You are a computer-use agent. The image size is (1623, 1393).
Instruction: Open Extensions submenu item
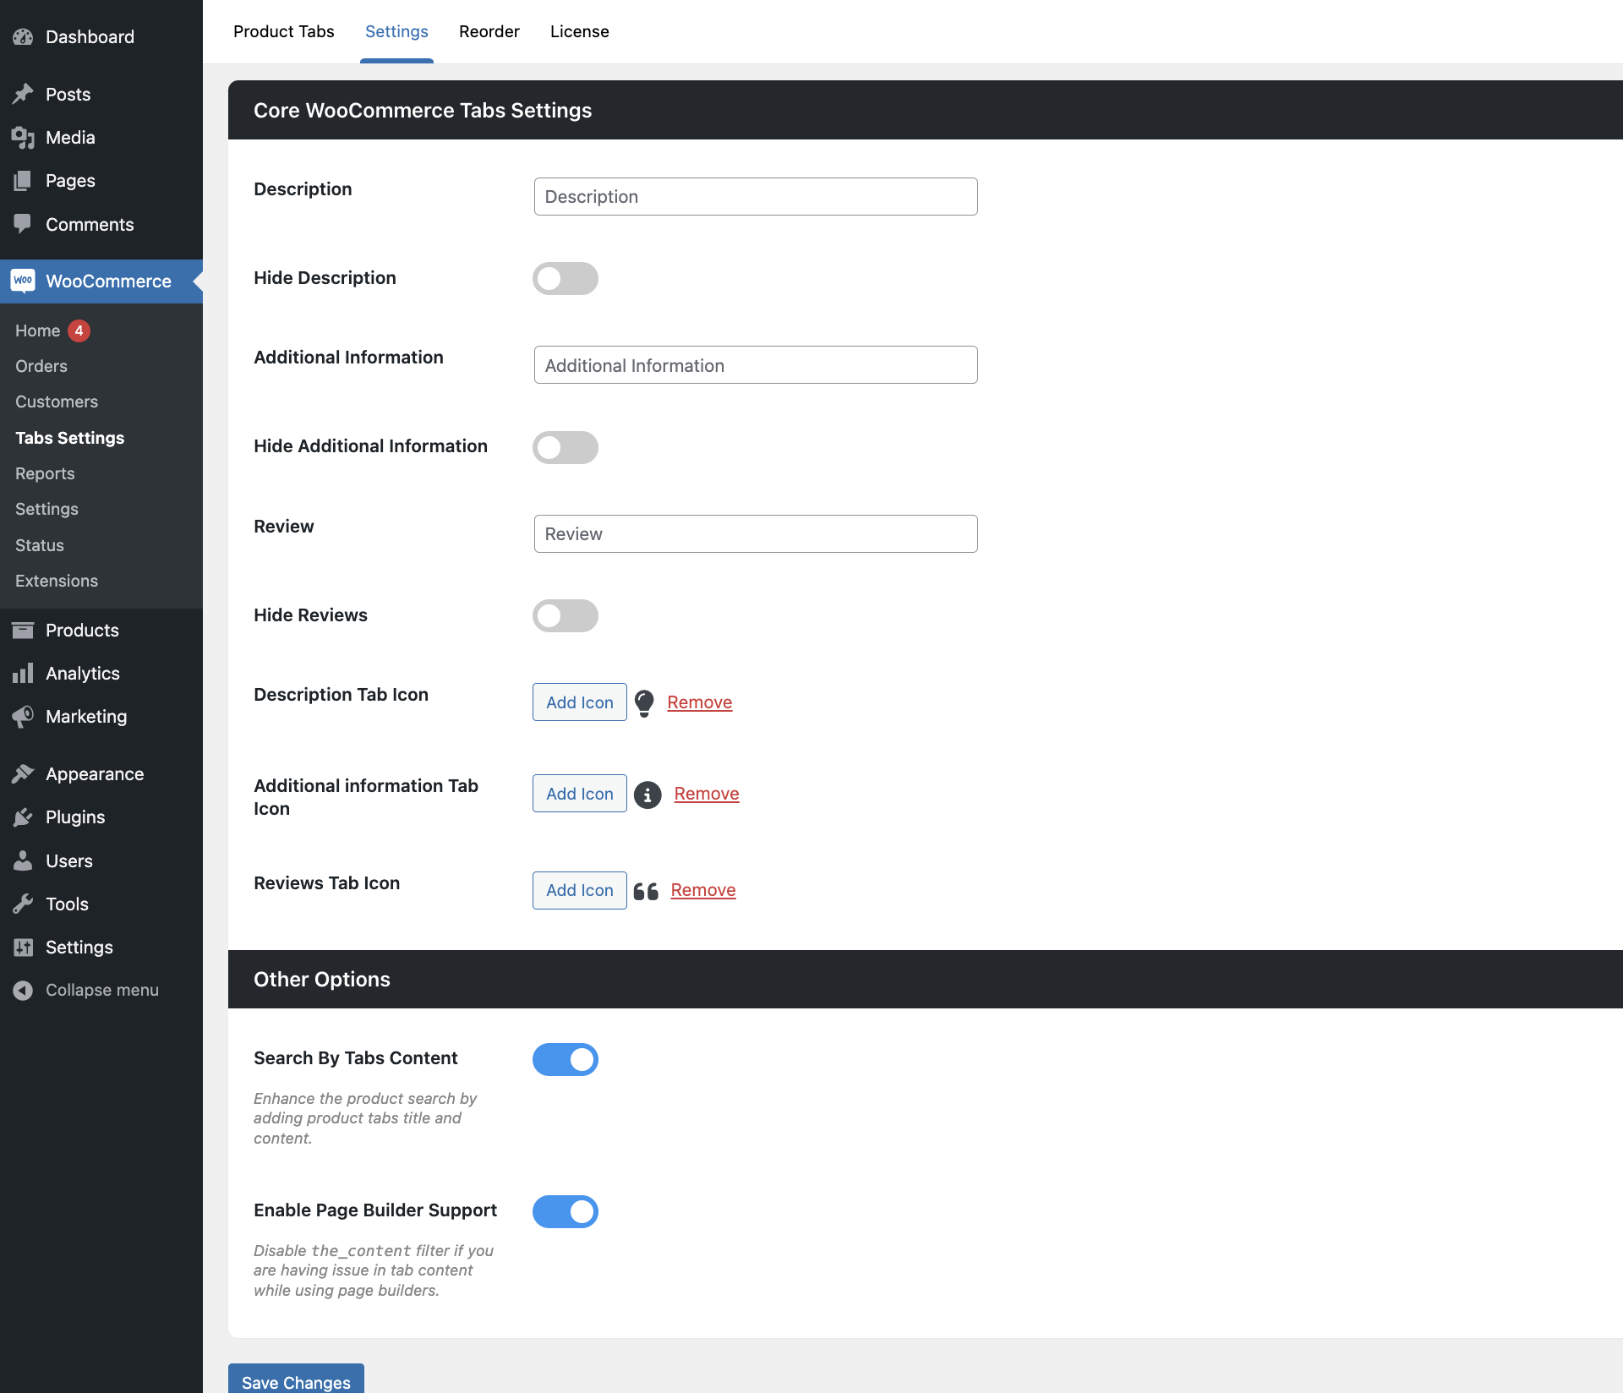click(x=57, y=581)
